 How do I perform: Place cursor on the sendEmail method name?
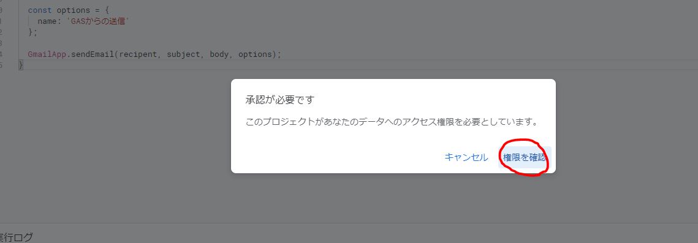pyautogui.click(x=92, y=54)
